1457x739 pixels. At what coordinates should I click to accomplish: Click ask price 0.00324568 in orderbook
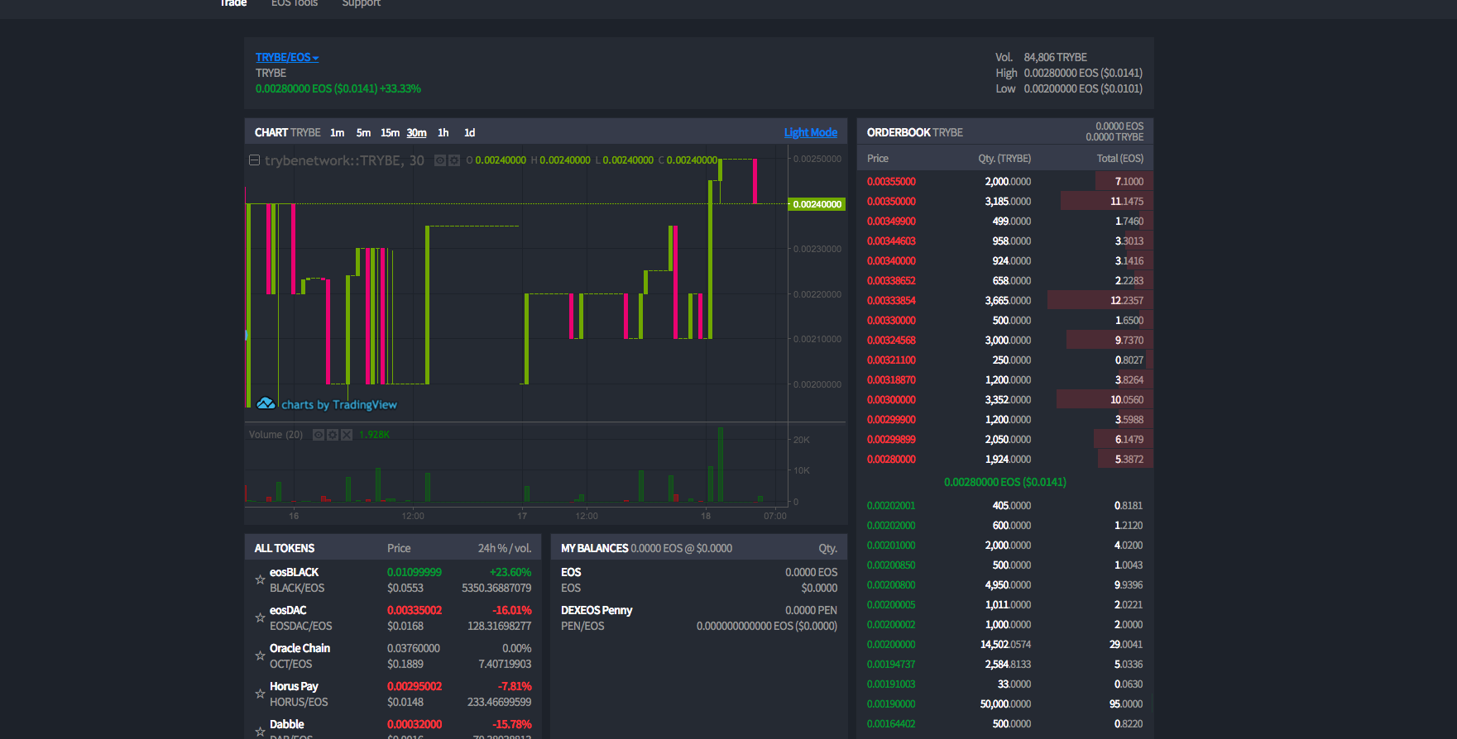pyautogui.click(x=891, y=341)
